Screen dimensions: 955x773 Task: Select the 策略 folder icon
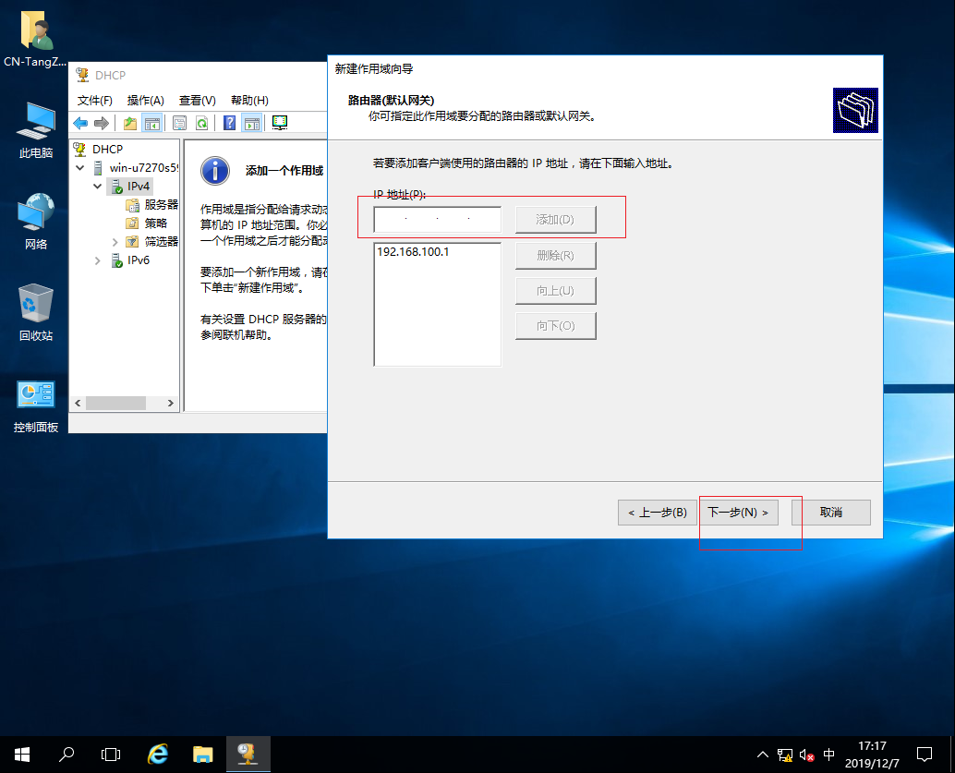(x=132, y=223)
